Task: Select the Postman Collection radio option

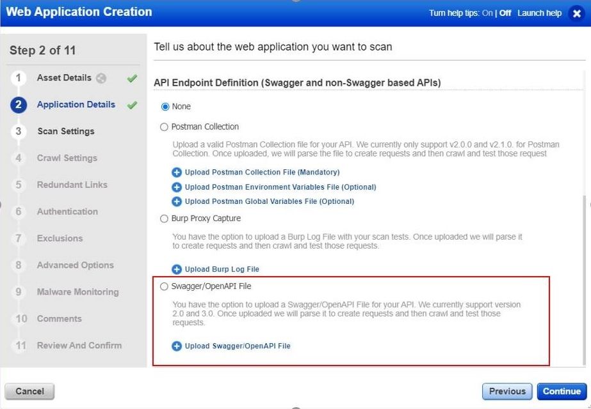Action: click(x=164, y=127)
